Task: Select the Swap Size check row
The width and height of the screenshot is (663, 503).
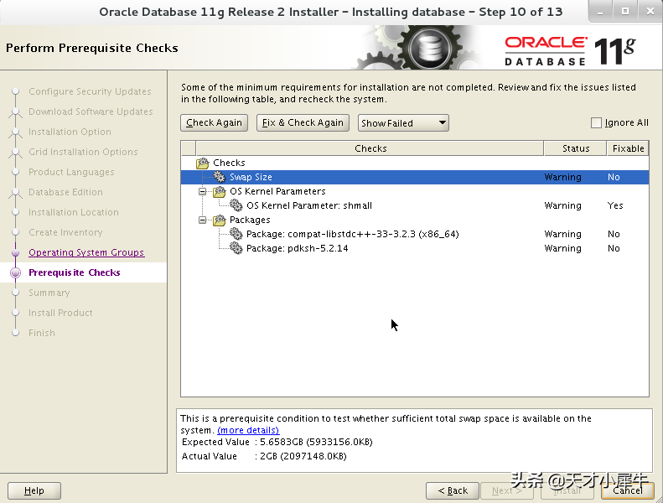Action: pyautogui.click(x=415, y=177)
